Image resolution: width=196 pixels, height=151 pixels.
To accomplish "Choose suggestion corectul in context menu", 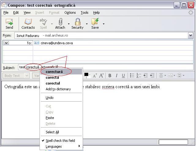I will (61, 83).
